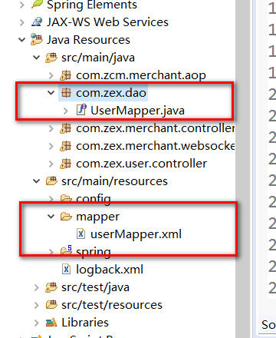Viewport: 276px width, 338px height.
Task: Click the com.zex.user.controller package icon
Action: 65,164
